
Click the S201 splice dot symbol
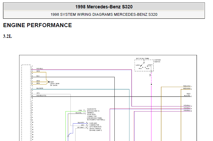(49, 82)
